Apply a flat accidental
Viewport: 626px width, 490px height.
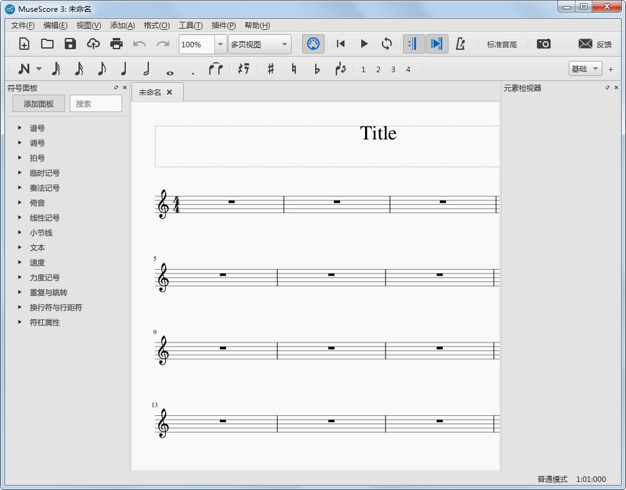pyautogui.click(x=317, y=68)
